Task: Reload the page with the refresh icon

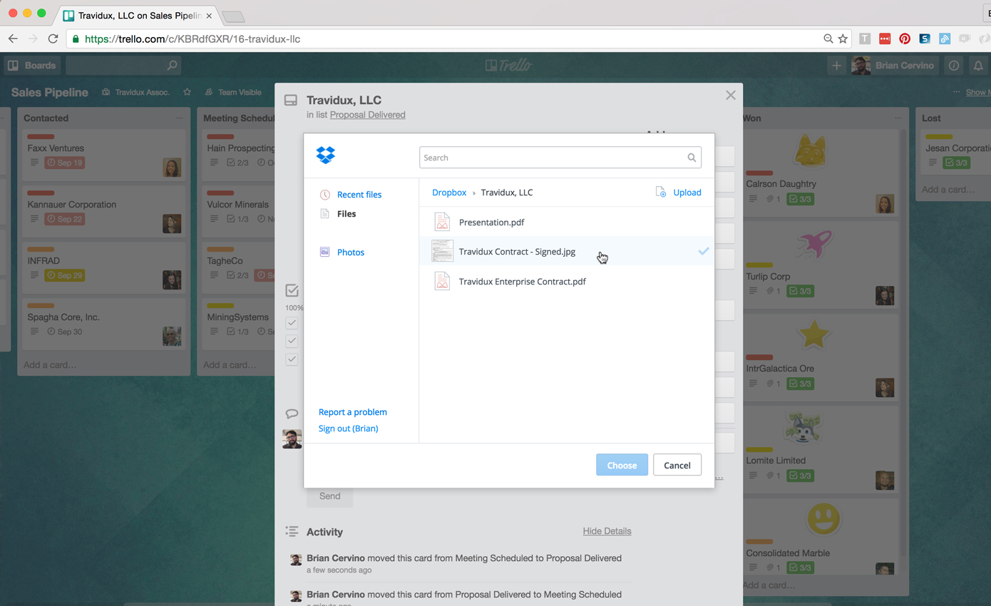Action: (x=53, y=39)
